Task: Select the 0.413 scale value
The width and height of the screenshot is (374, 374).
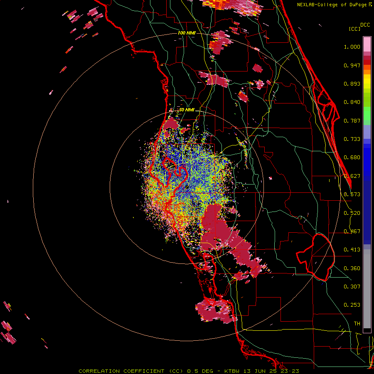Action: [x=352, y=250]
